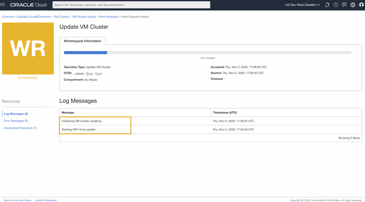Show the full OCID value

[89, 73]
